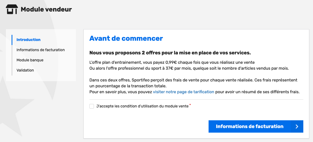Open Informations de facturation in the sidebar
The width and height of the screenshot is (313, 142).
point(41,50)
